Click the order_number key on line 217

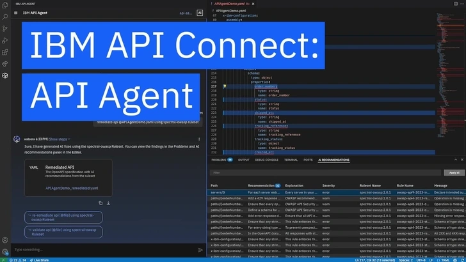(x=266, y=86)
